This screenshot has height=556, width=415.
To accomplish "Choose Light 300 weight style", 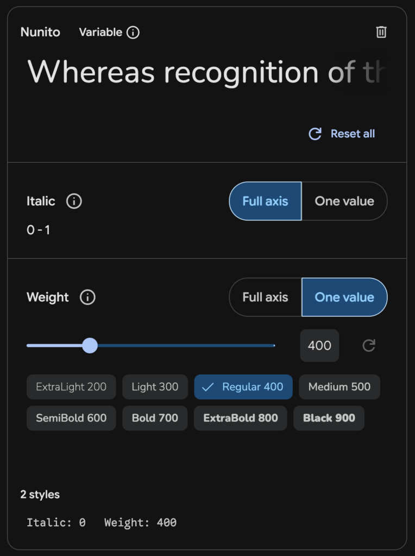I will point(154,387).
